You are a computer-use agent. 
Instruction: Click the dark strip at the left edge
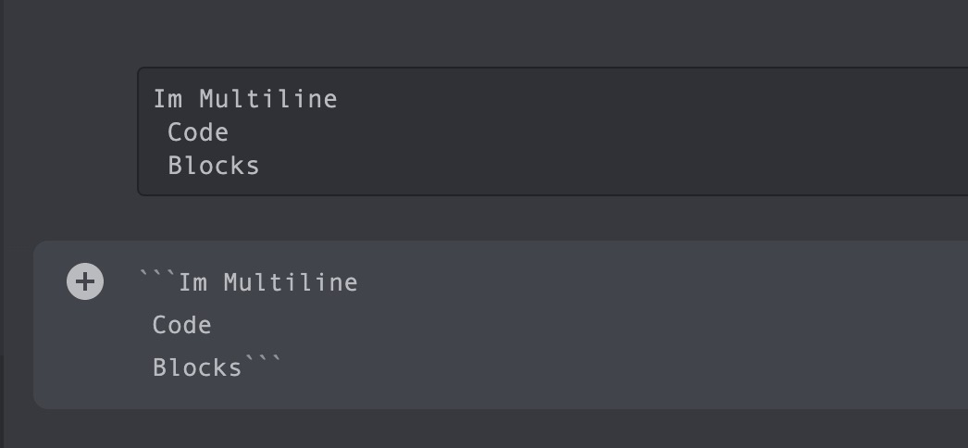click(x=3, y=185)
